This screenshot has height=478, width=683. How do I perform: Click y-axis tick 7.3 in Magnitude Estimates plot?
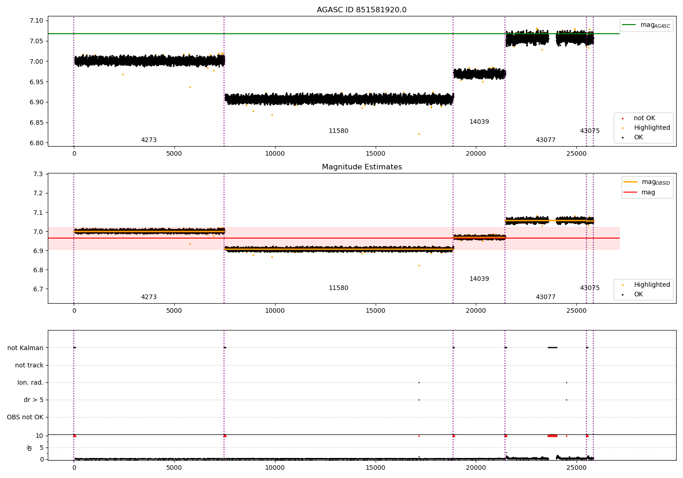click(38, 174)
